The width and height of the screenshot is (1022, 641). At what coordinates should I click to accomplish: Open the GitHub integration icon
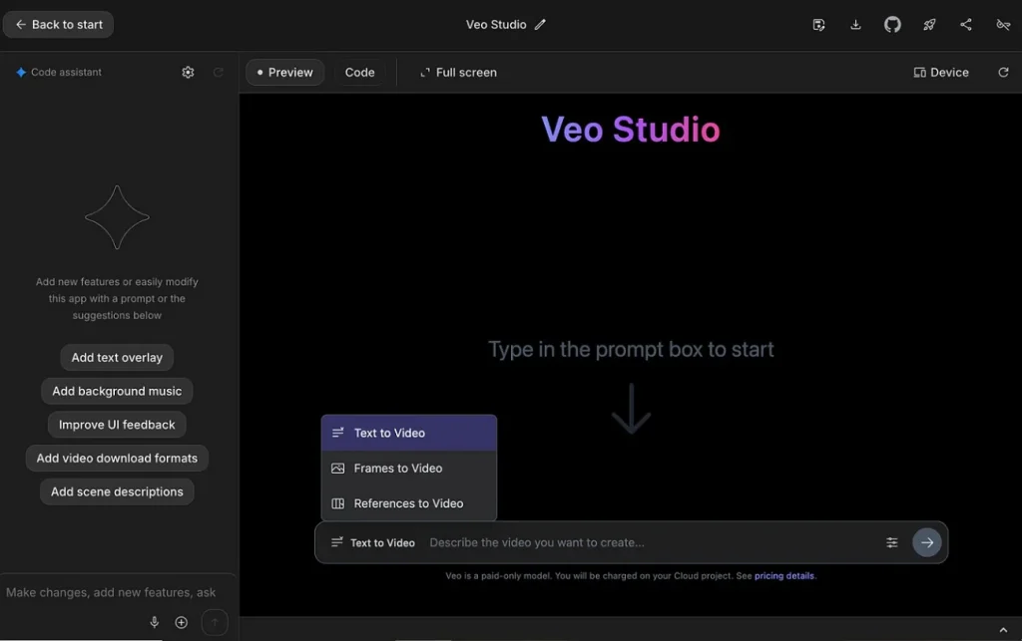[x=892, y=24]
